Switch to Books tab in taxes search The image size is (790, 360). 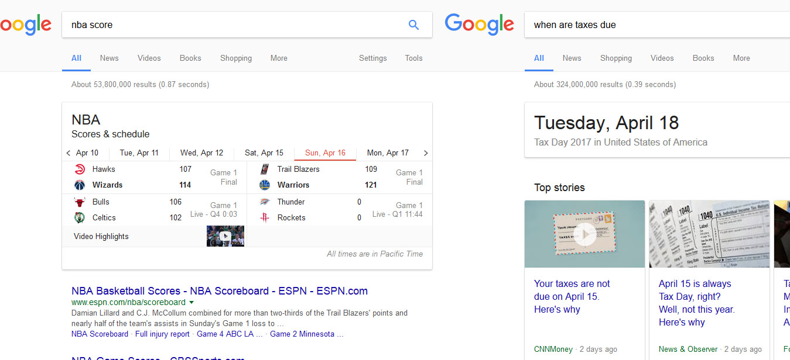[703, 58]
